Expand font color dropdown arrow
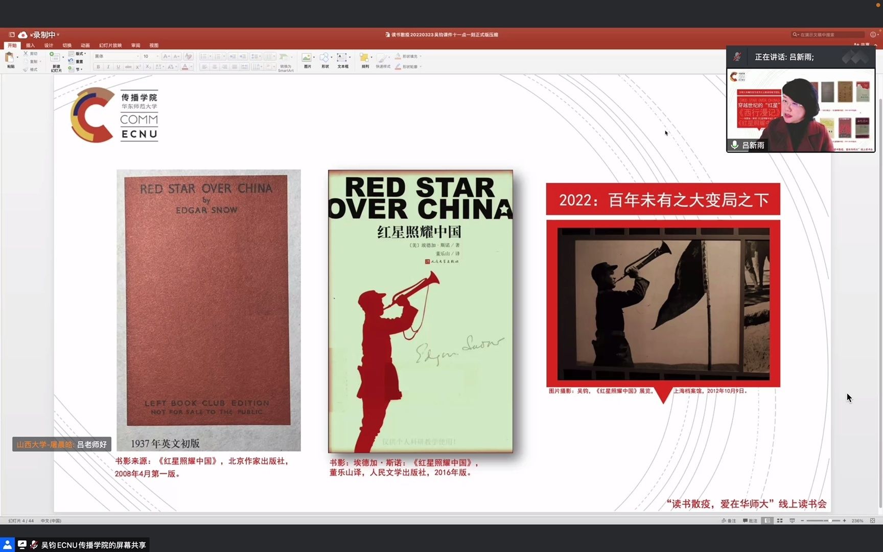The height and width of the screenshot is (552, 883). tap(191, 66)
